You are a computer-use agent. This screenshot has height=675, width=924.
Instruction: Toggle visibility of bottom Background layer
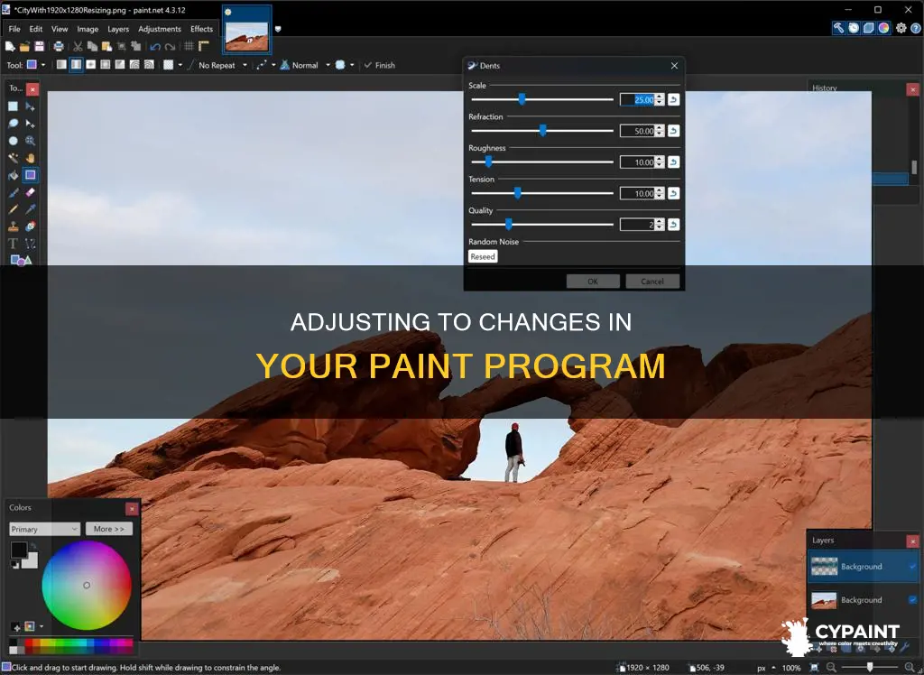point(912,600)
